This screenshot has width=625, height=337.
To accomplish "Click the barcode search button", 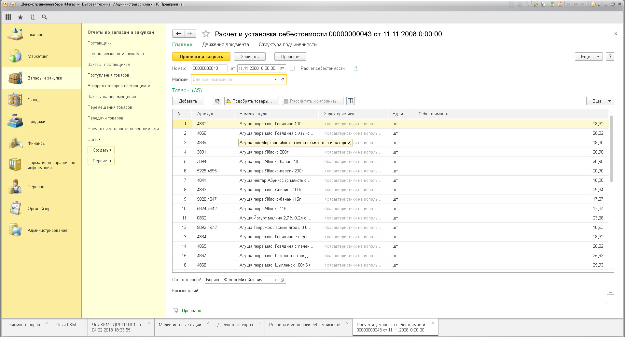I will pos(217,101).
